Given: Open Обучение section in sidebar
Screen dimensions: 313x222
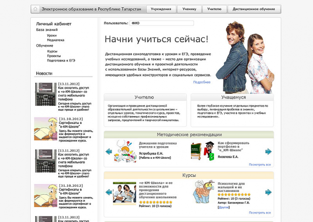Looking at the screenshot, I should pos(44,46).
